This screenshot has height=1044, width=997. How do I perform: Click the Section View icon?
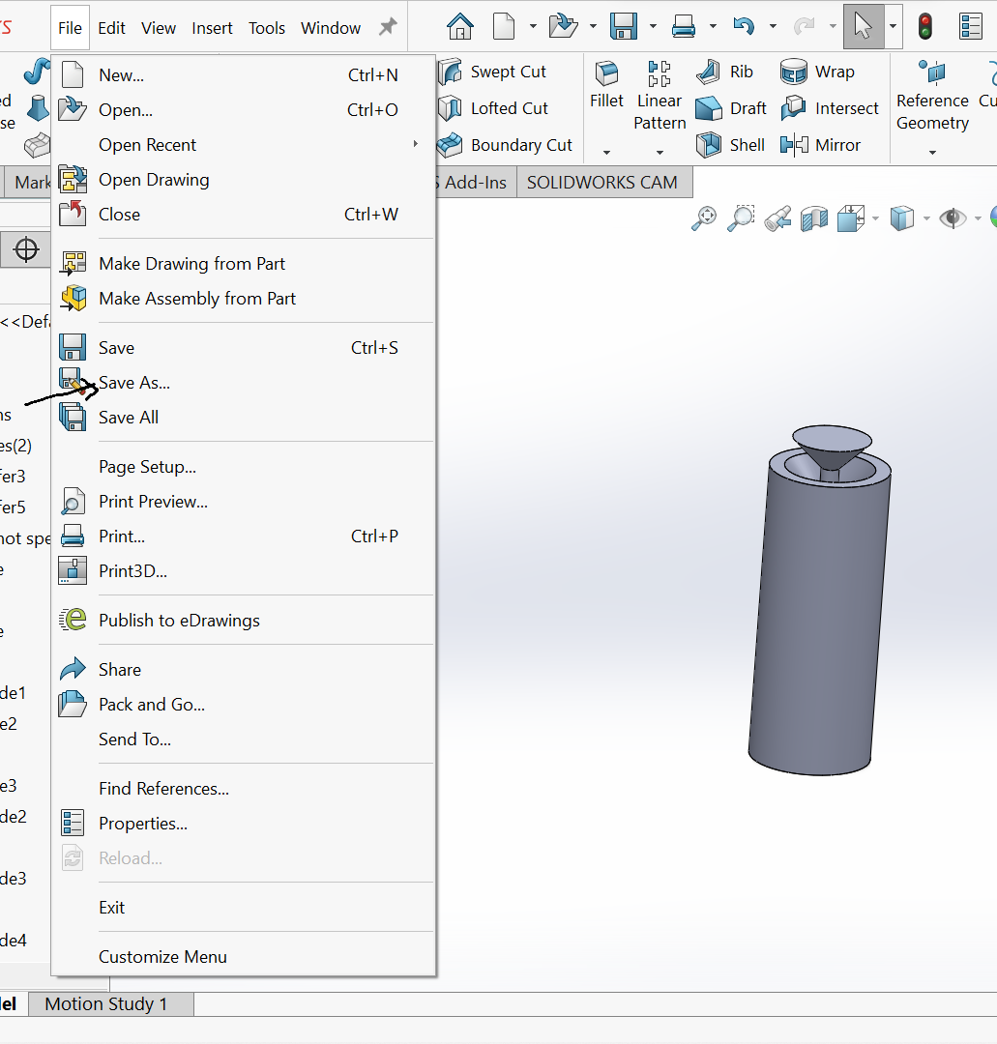point(814,218)
